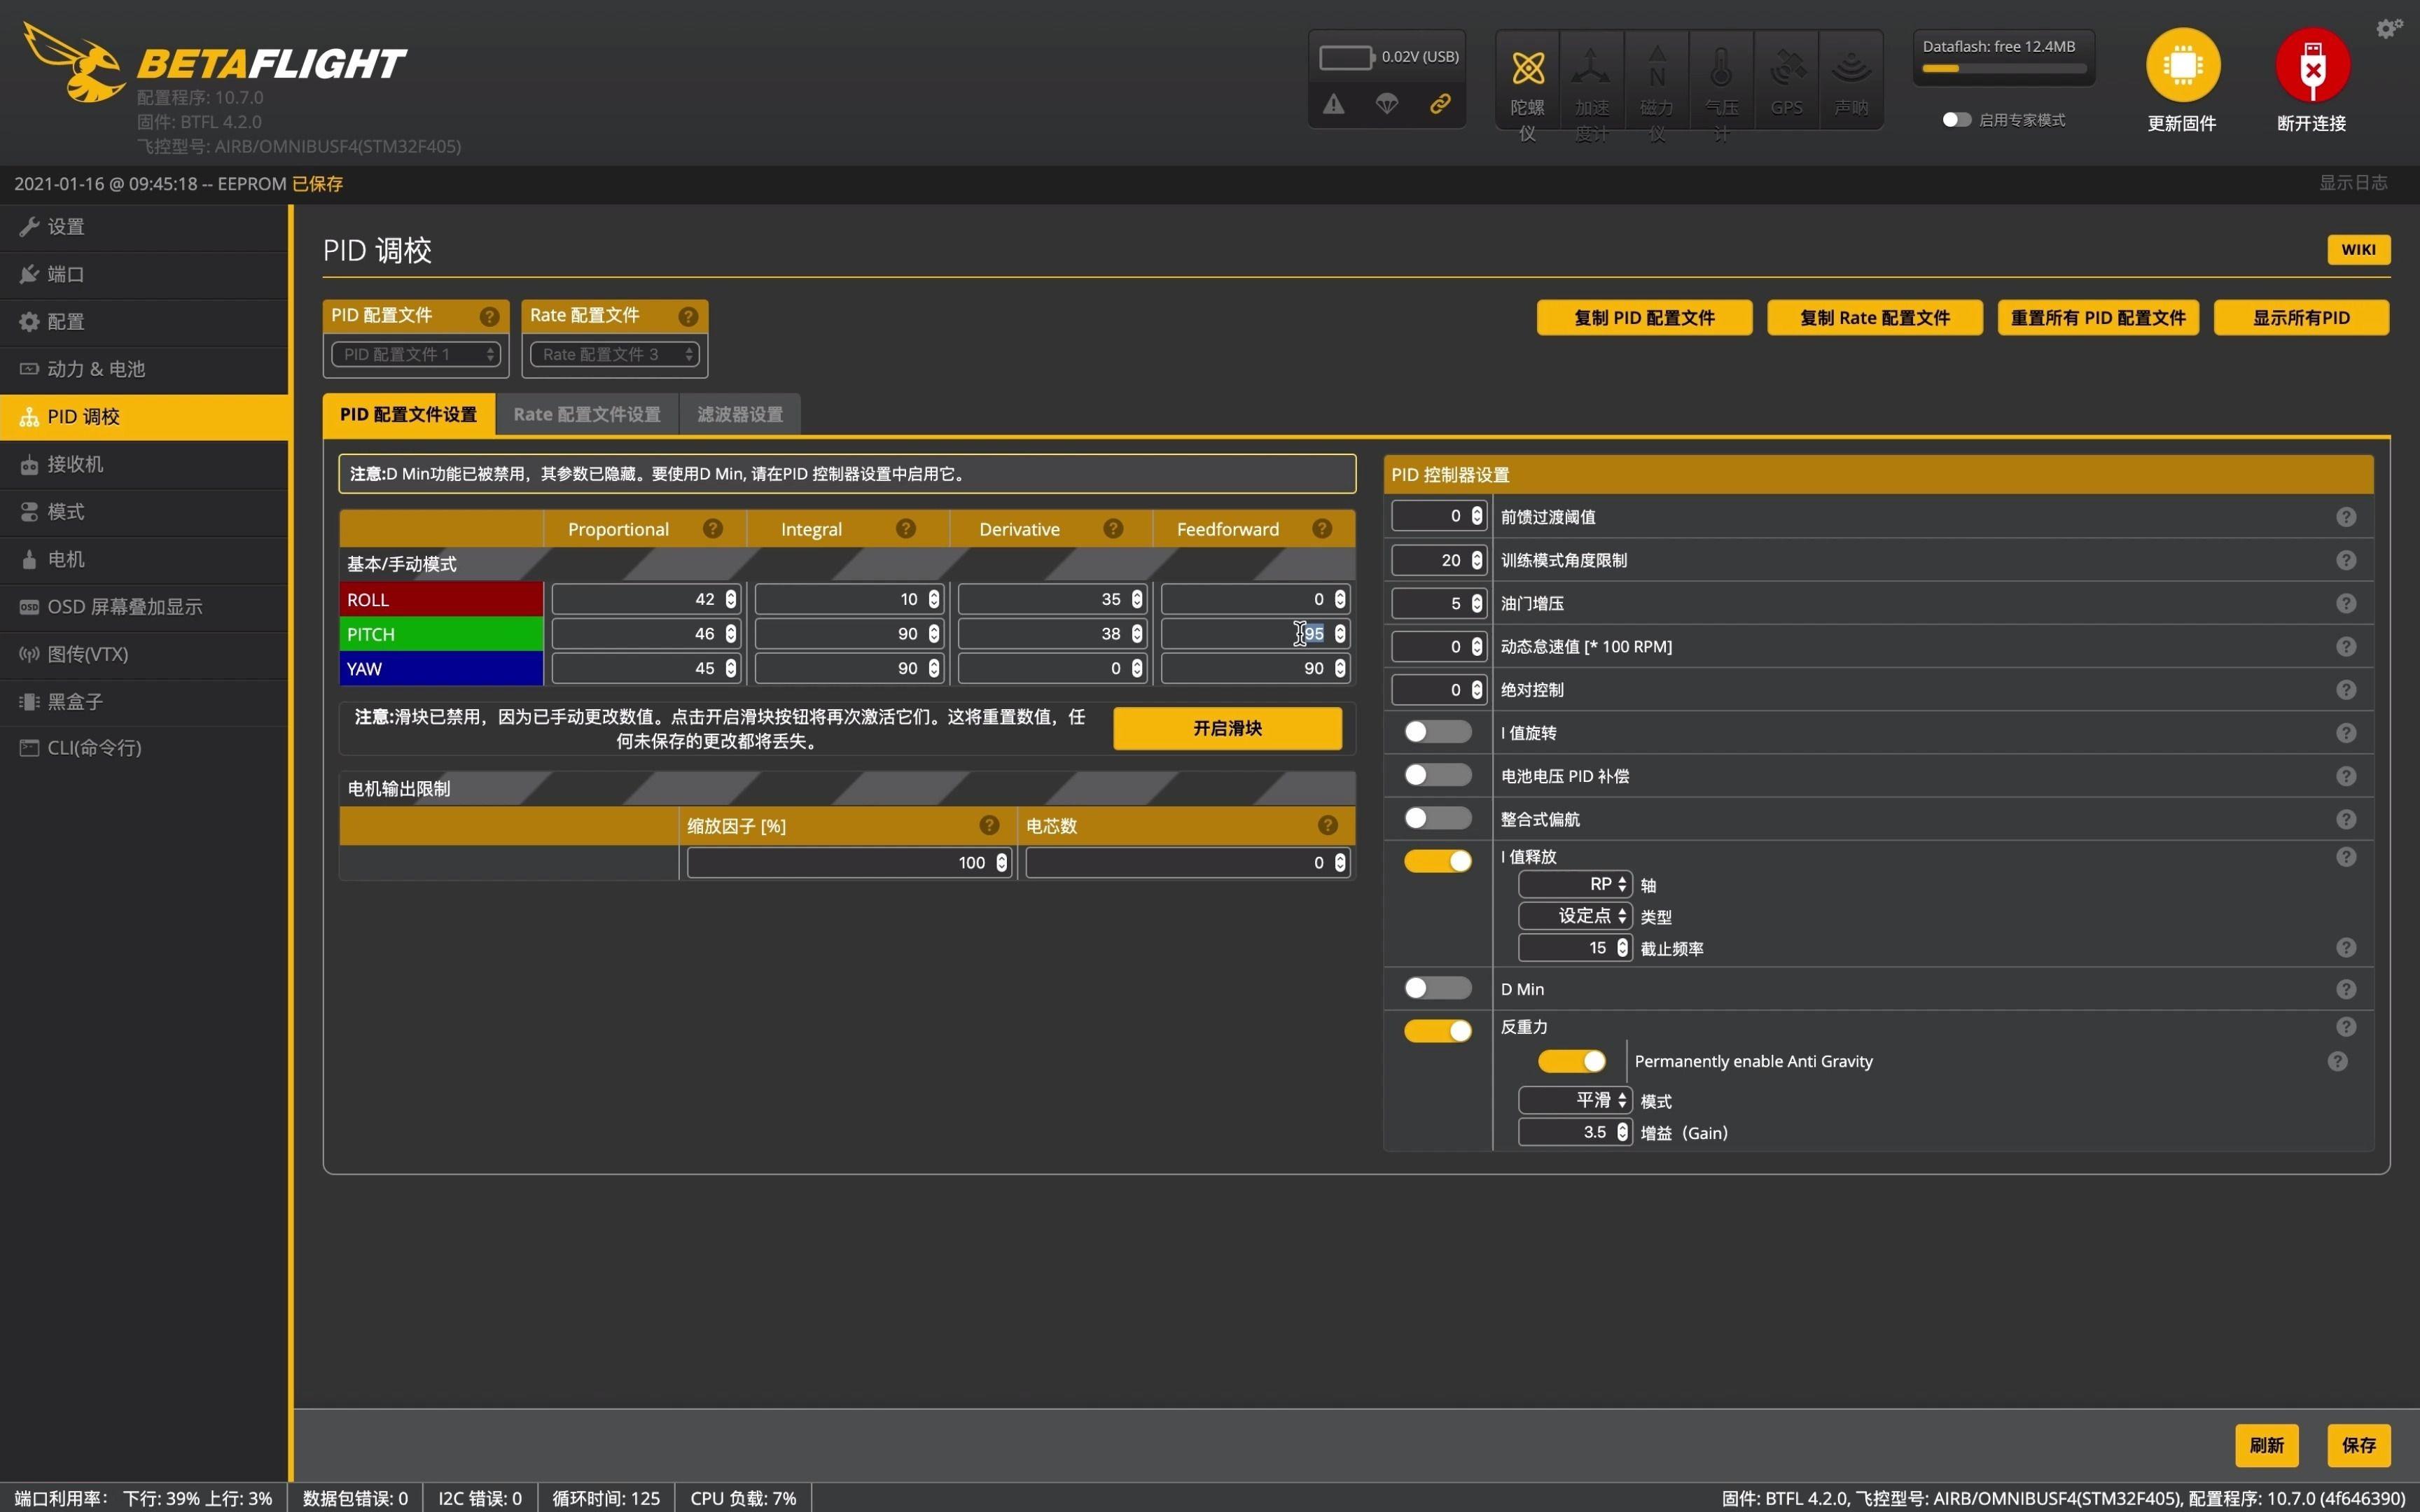Viewport: 2420px width, 1512px height.
Task: Open OSD 屏幕叠加显示 in sidebar
Action: coord(145,606)
